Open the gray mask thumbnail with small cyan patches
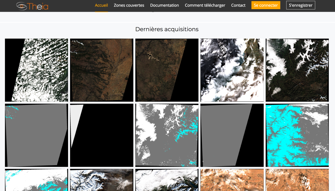335x191 pixels. 37,135
